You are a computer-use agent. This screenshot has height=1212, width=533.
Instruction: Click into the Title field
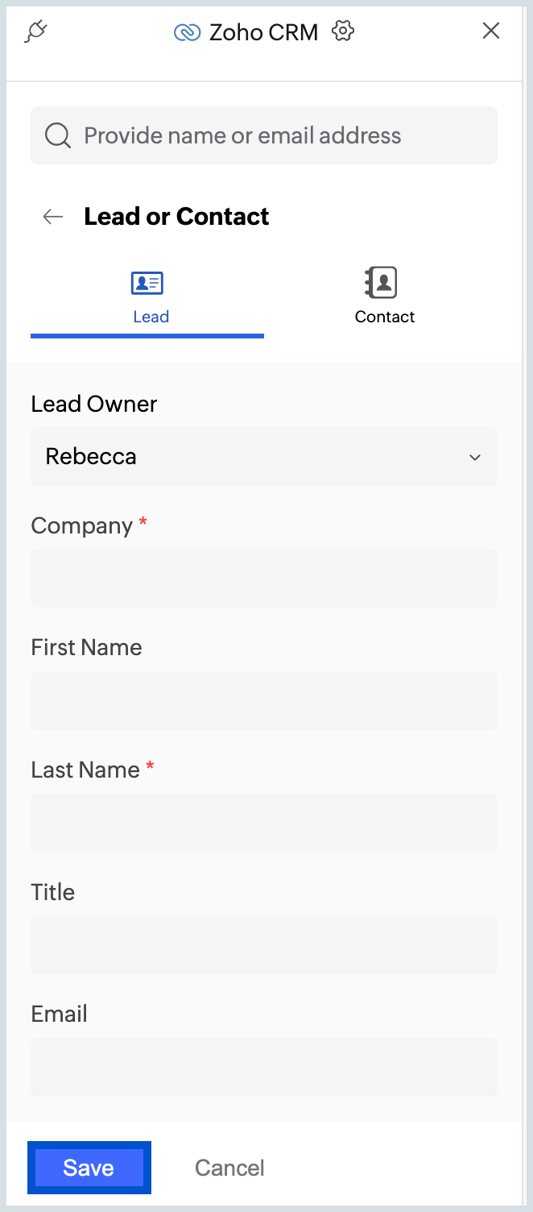(264, 945)
